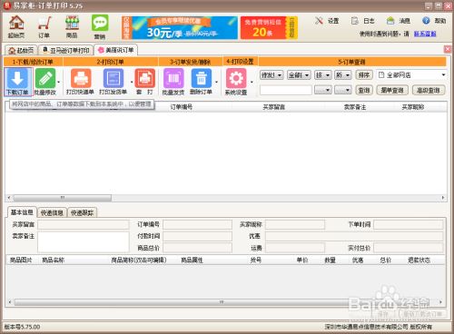Click the 套打 red printer icon
The width and height of the screenshot is (454, 334).
[x=145, y=82]
